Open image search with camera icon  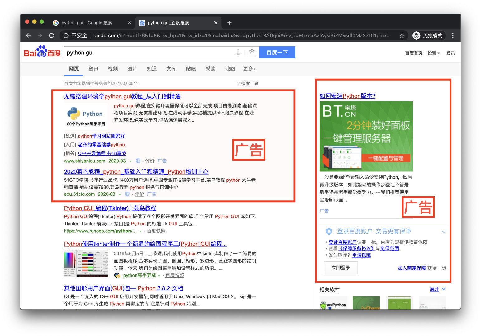click(252, 53)
